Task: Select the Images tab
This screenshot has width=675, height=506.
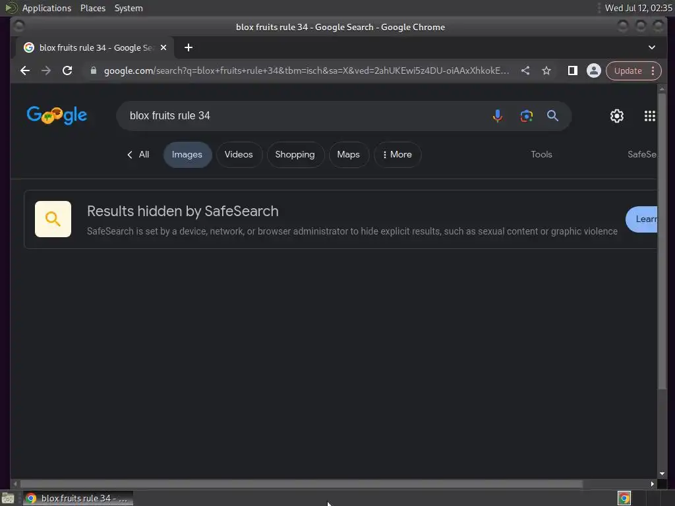Action: [187, 154]
